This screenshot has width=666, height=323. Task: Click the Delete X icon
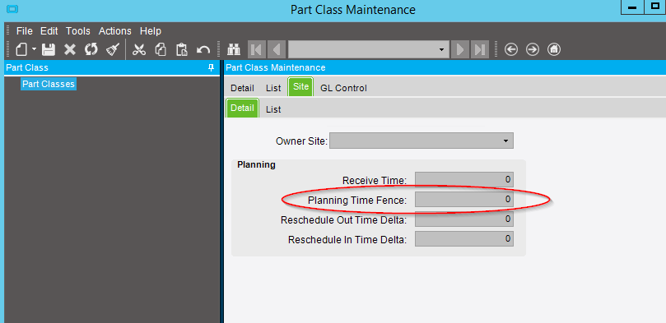tap(70, 49)
